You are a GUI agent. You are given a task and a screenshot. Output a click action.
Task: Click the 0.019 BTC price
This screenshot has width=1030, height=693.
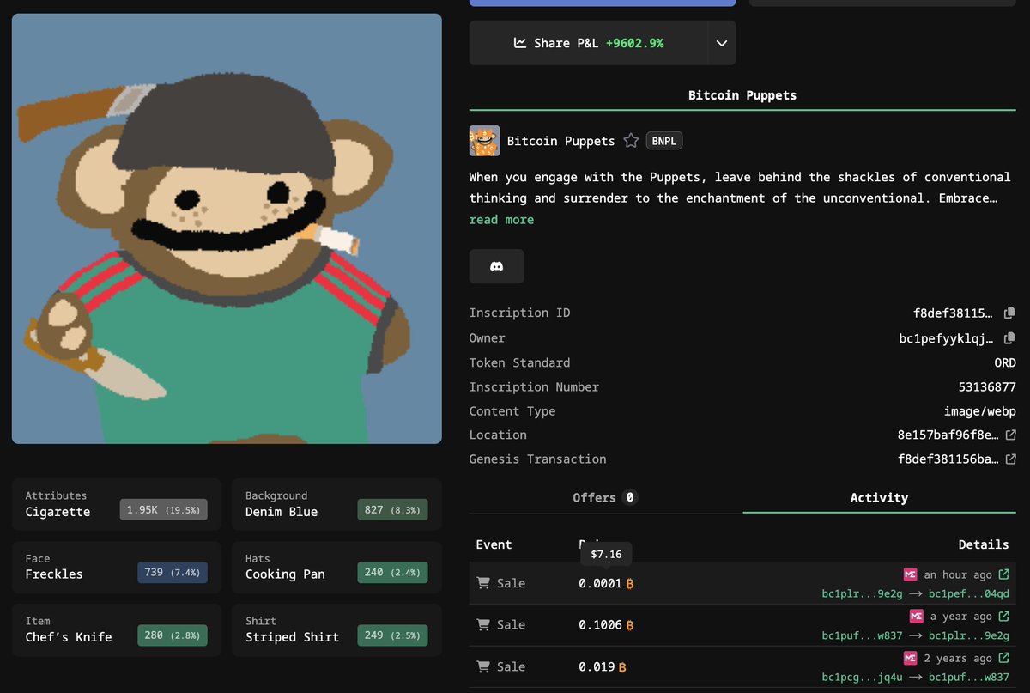pos(603,666)
